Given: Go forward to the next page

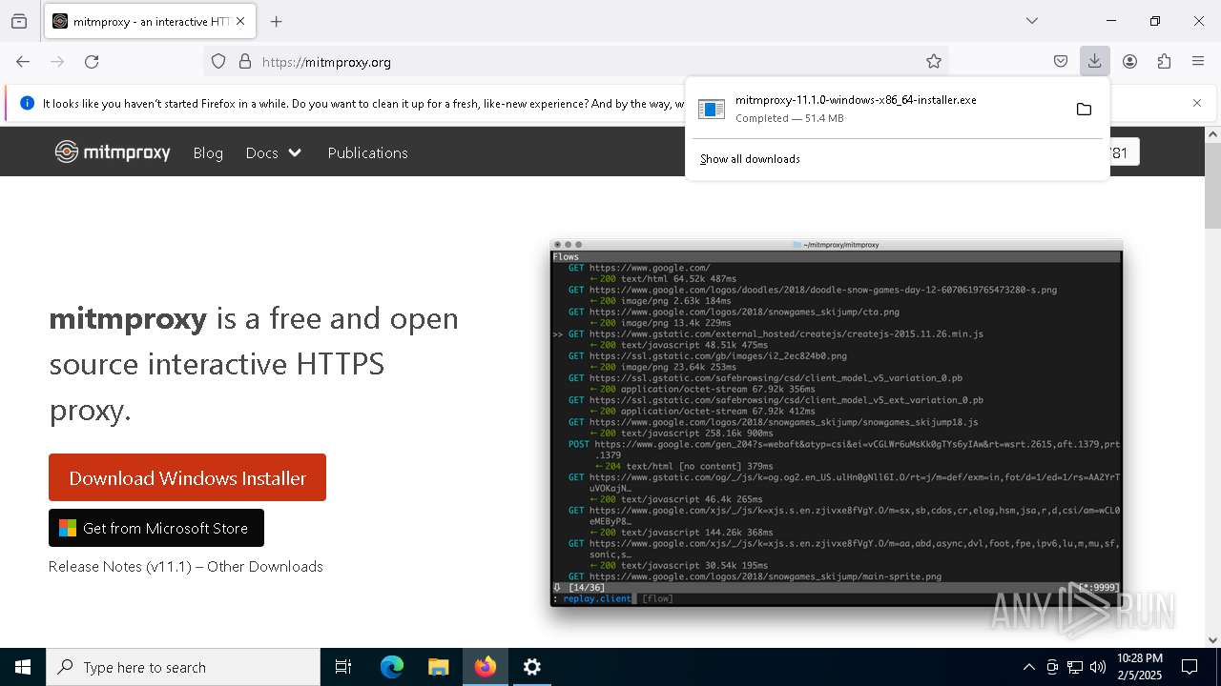Looking at the screenshot, I should click(57, 62).
